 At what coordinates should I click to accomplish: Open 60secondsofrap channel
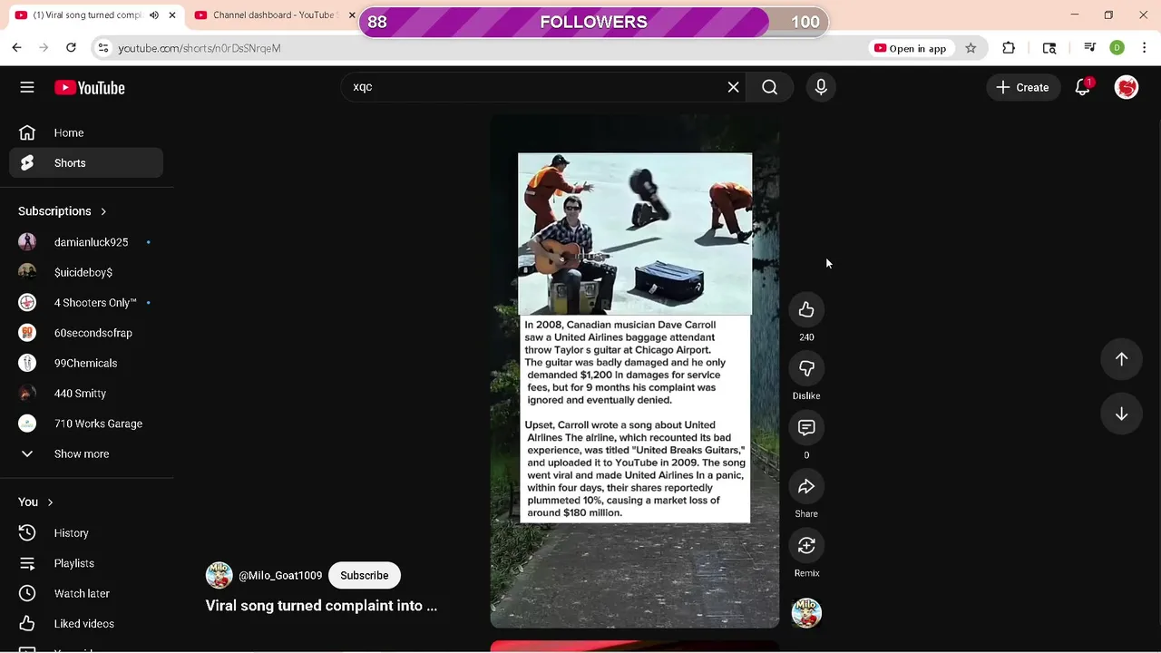click(x=86, y=333)
